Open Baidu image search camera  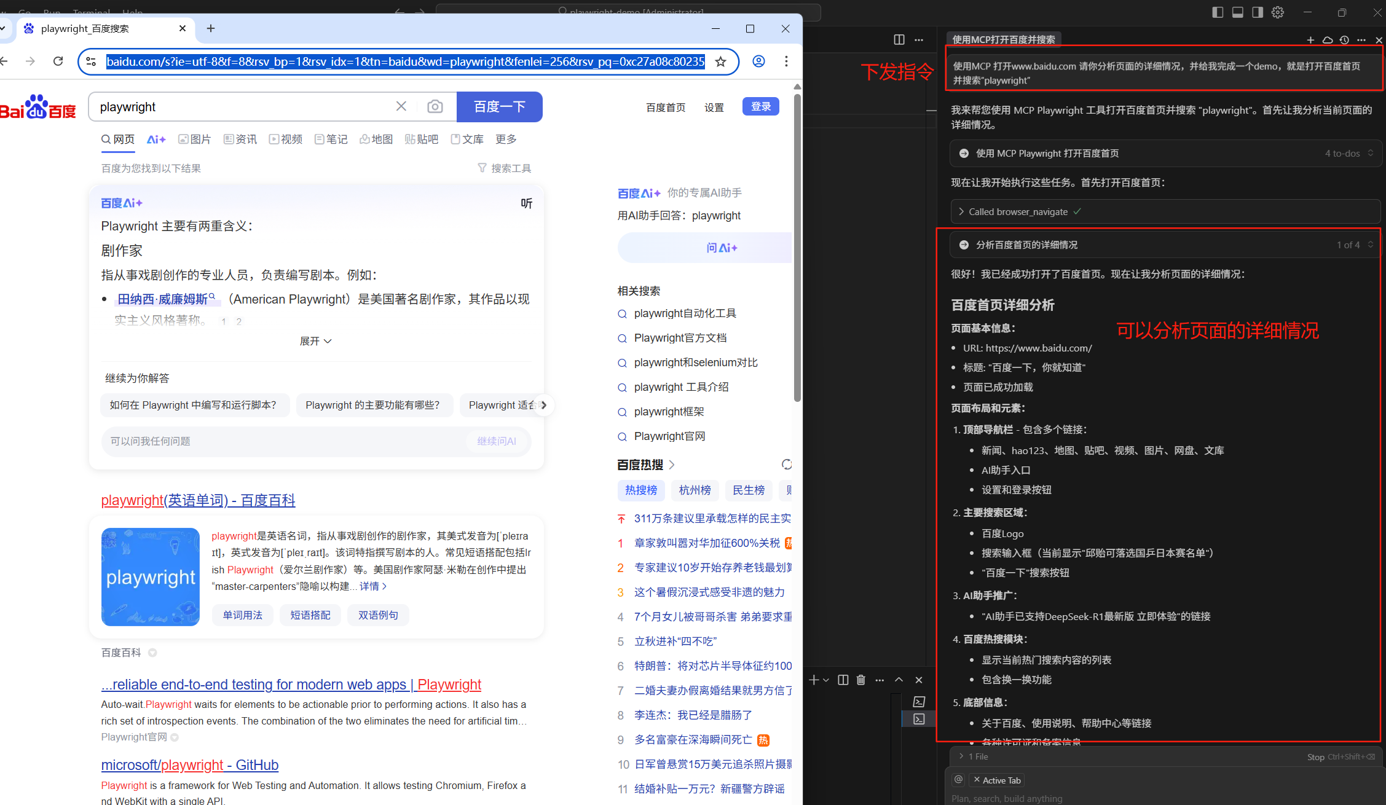pyautogui.click(x=435, y=106)
